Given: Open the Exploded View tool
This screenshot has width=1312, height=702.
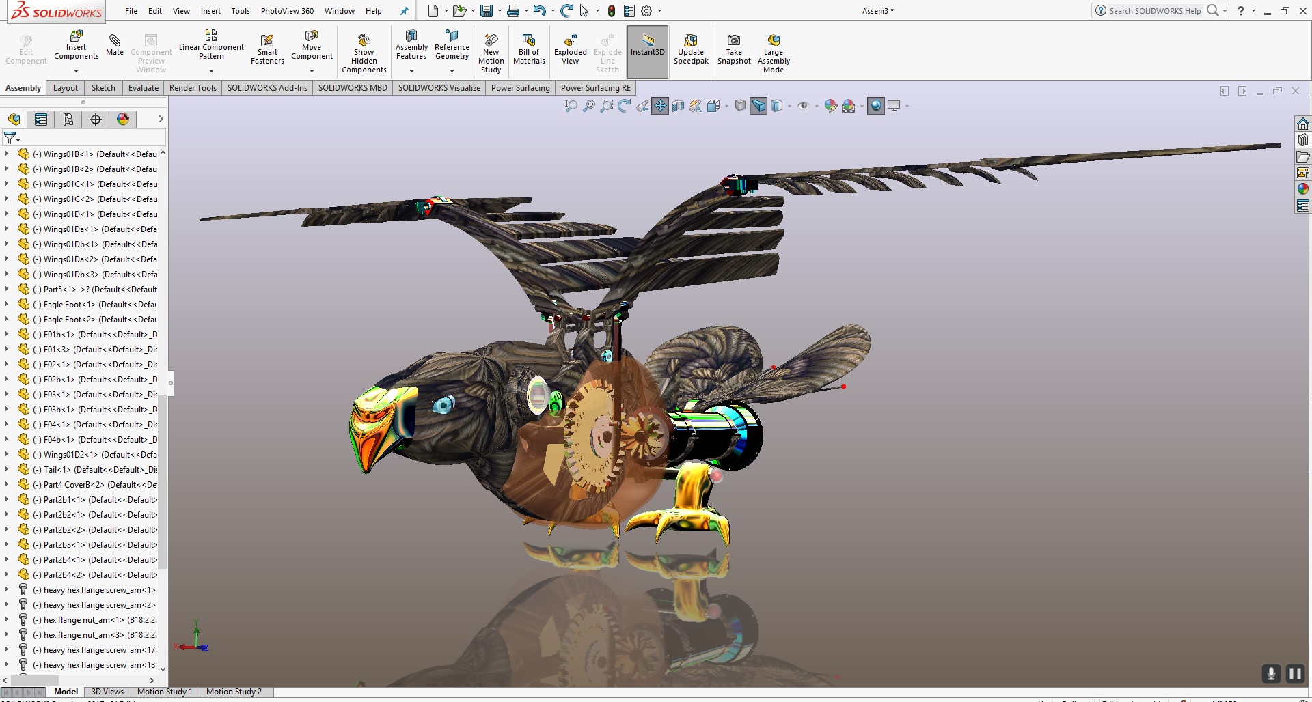Looking at the screenshot, I should tap(570, 50).
